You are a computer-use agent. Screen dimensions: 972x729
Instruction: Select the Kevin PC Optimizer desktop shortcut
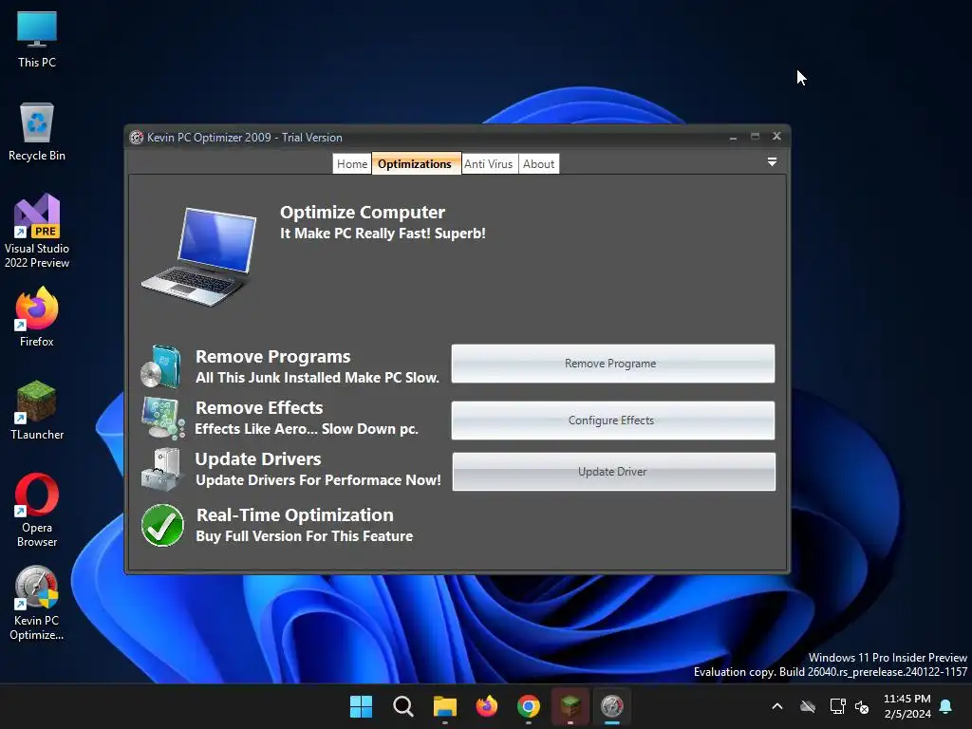click(x=37, y=603)
